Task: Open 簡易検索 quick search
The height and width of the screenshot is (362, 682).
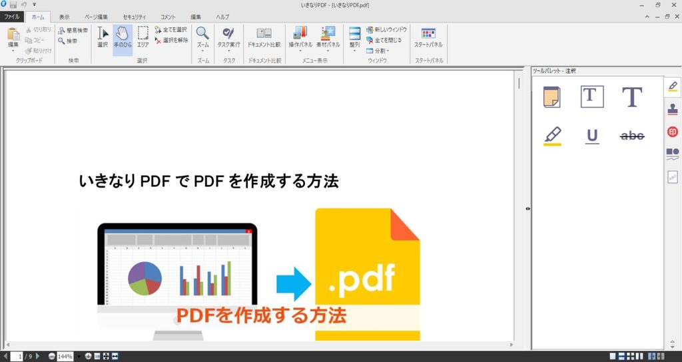Action: (x=73, y=31)
